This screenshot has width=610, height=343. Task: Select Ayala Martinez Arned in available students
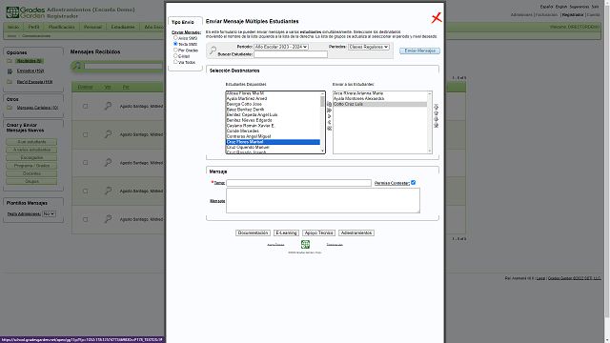coord(274,99)
